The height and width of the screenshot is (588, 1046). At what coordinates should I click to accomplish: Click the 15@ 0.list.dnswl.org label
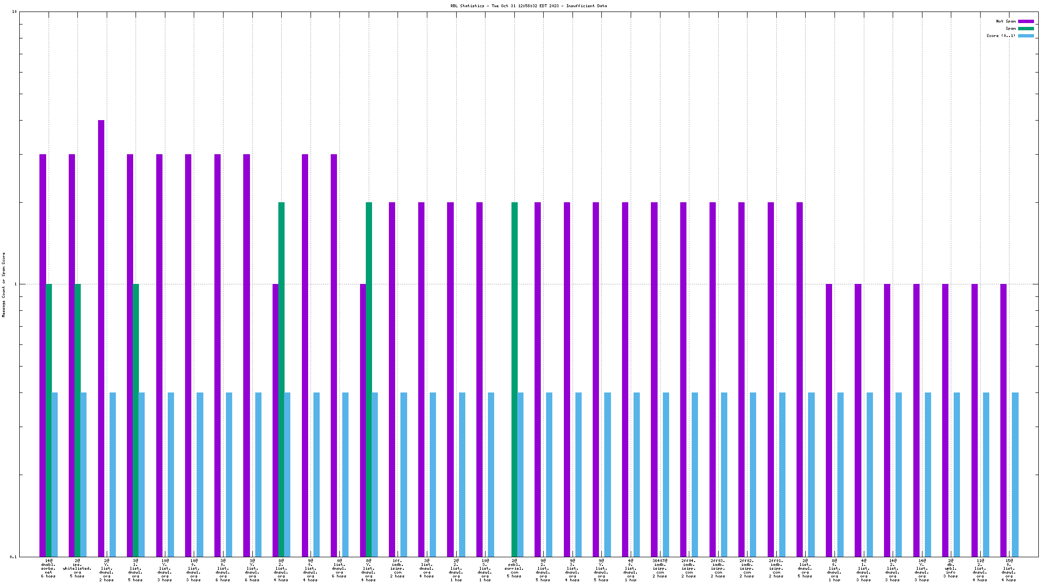point(1009,570)
